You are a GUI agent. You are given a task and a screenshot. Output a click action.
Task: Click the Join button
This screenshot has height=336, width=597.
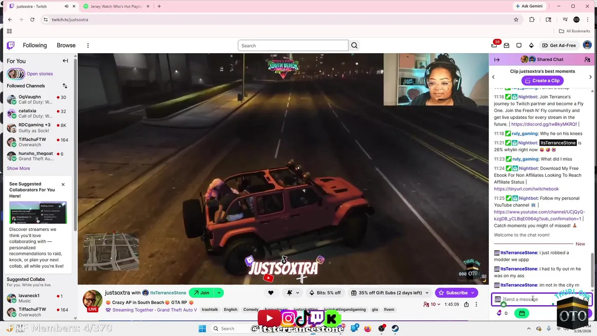[201, 293]
